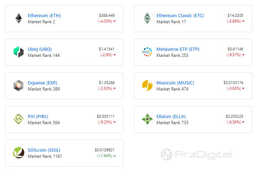
Task: Click the red down arrow beside -8.39%
Action: (243, 122)
